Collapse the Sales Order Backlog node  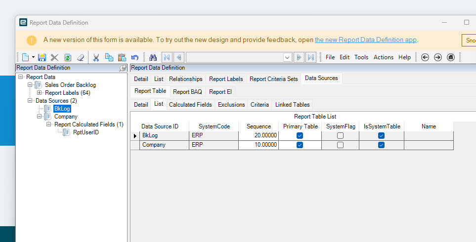[30, 85]
